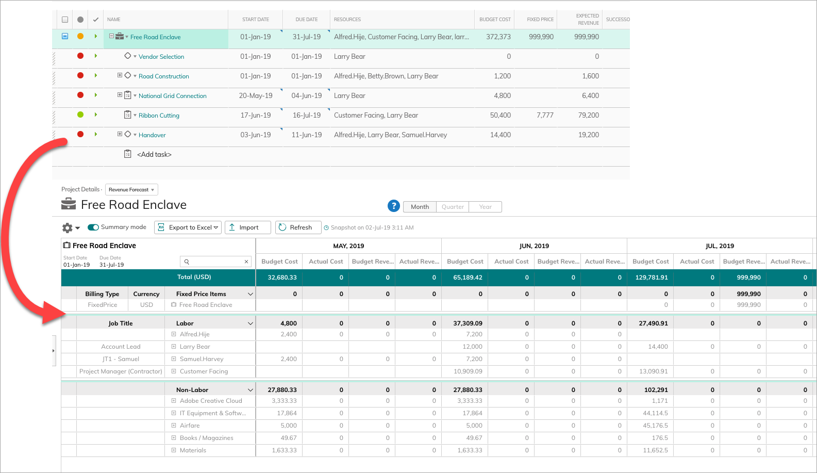Click the task icon next to Add task

coord(128,154)
